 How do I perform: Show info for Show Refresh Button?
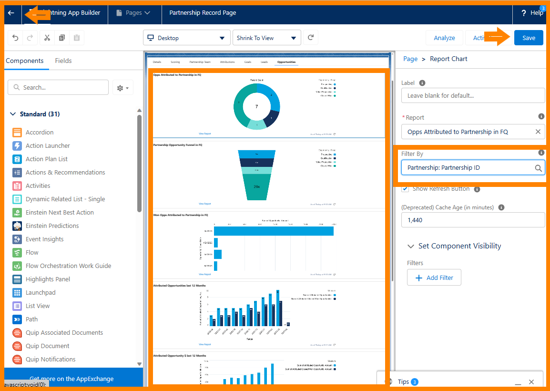477,189
